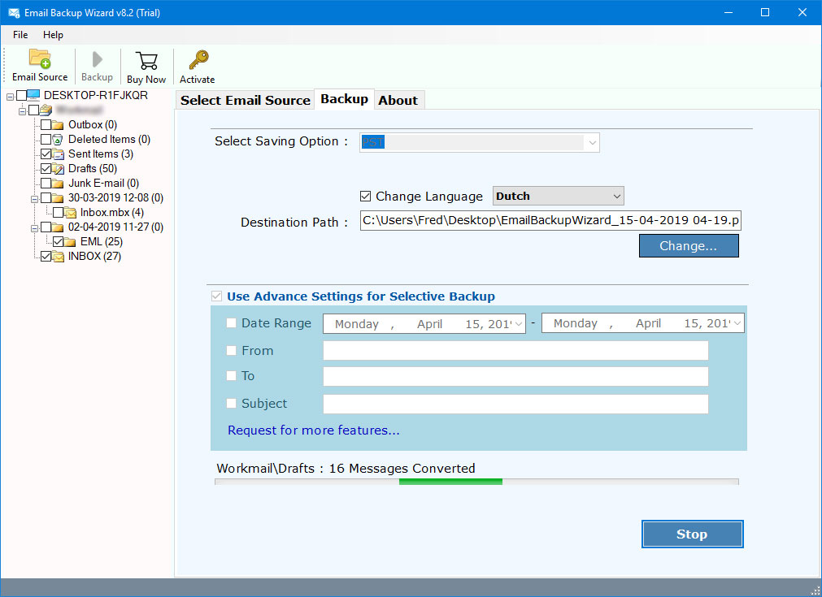Collapse the DESKTOP-R1FJKQR tree node

(x=10, y=97)
